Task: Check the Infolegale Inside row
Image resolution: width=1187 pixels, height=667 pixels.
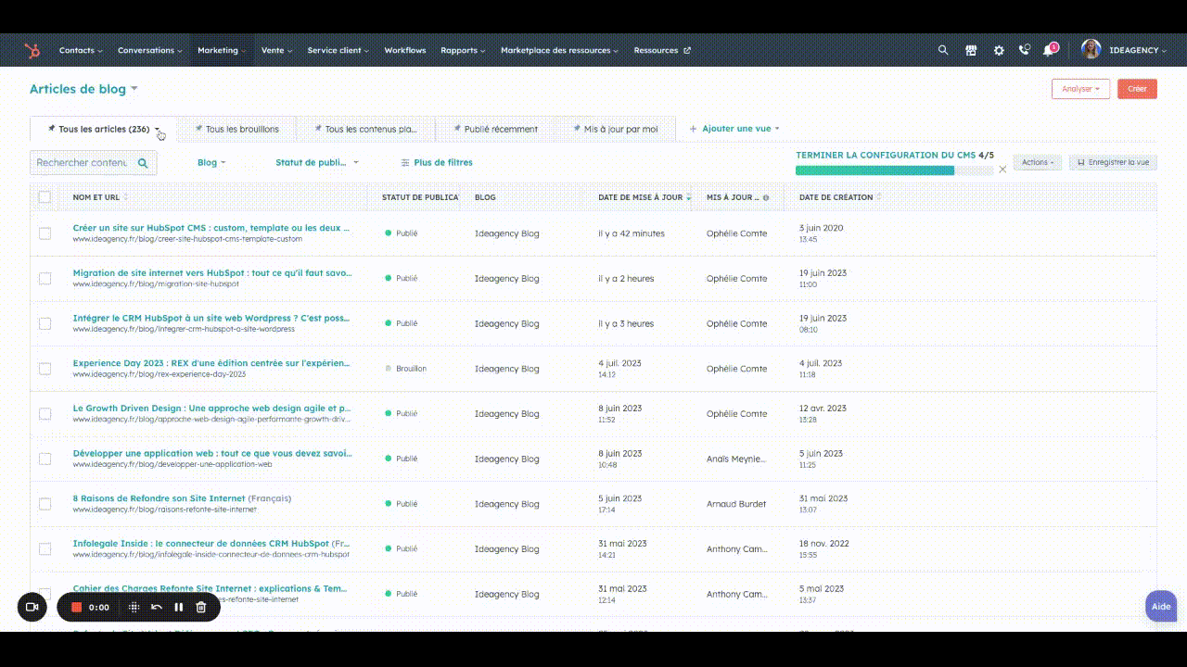Action: [45, 548]
